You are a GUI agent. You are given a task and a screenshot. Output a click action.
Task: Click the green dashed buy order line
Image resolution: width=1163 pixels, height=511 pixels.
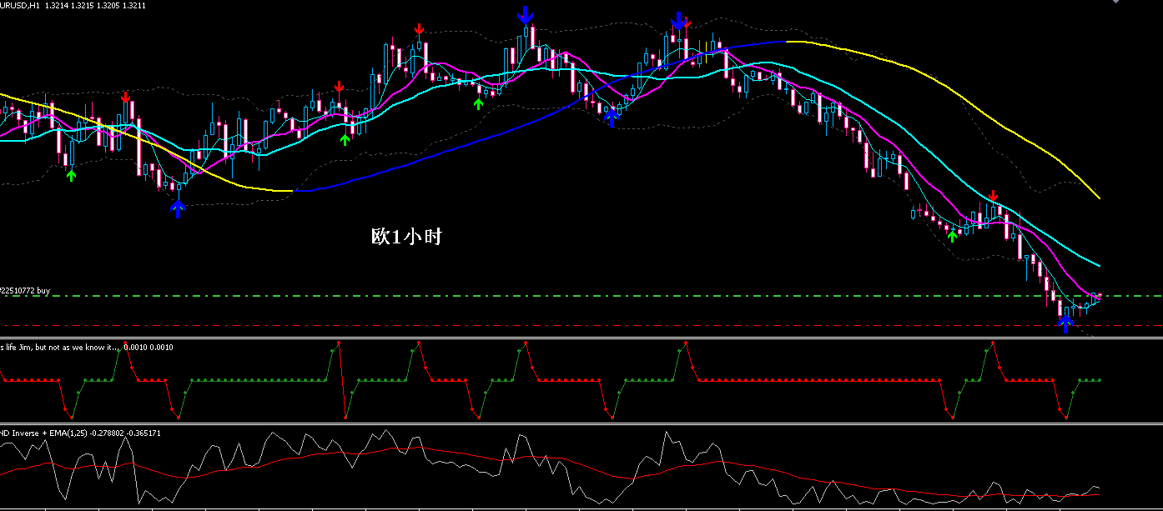[581, 296]
